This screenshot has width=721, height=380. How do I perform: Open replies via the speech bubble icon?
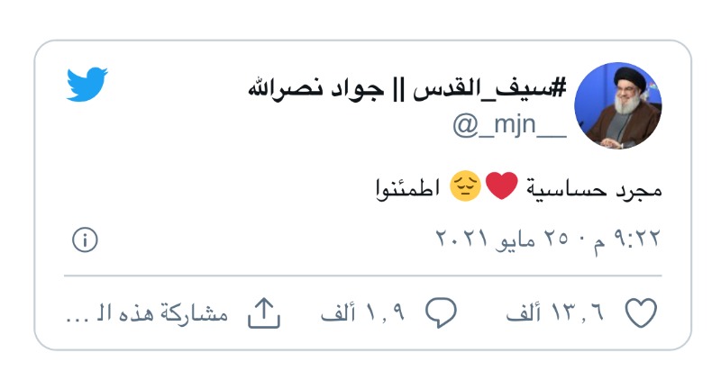(x=441, y=312)
